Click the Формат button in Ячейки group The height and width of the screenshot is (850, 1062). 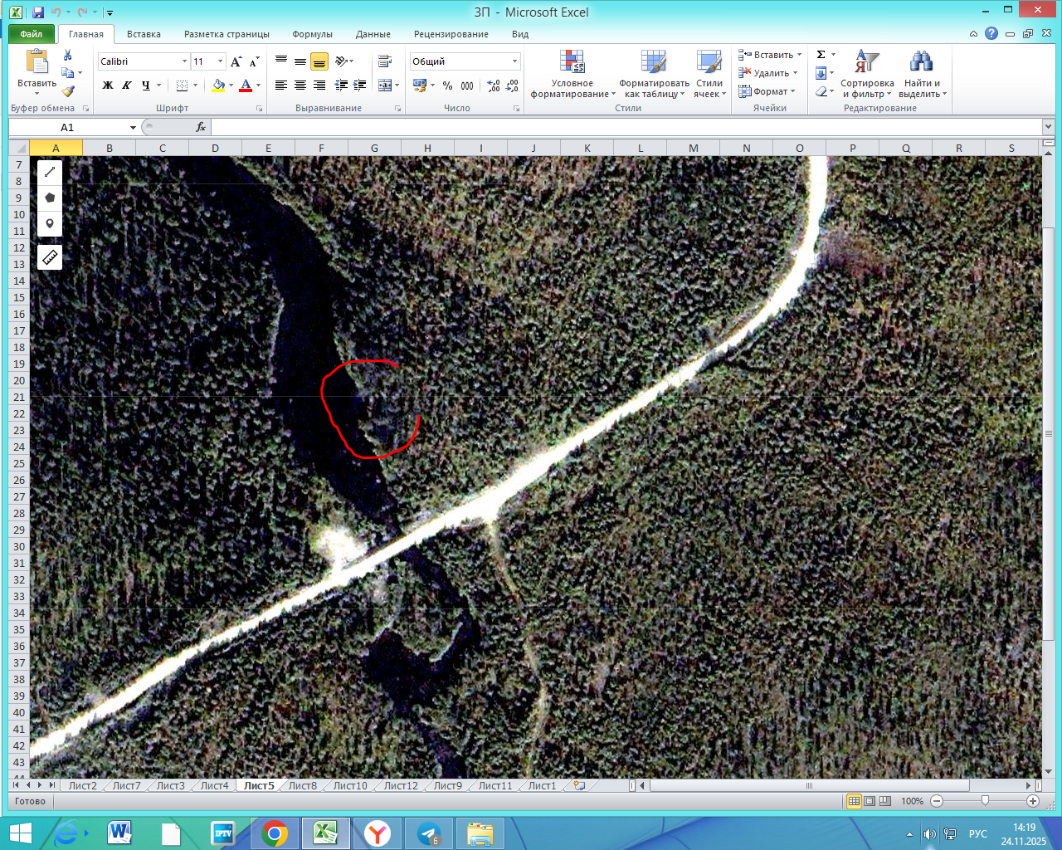pos(770,91)
